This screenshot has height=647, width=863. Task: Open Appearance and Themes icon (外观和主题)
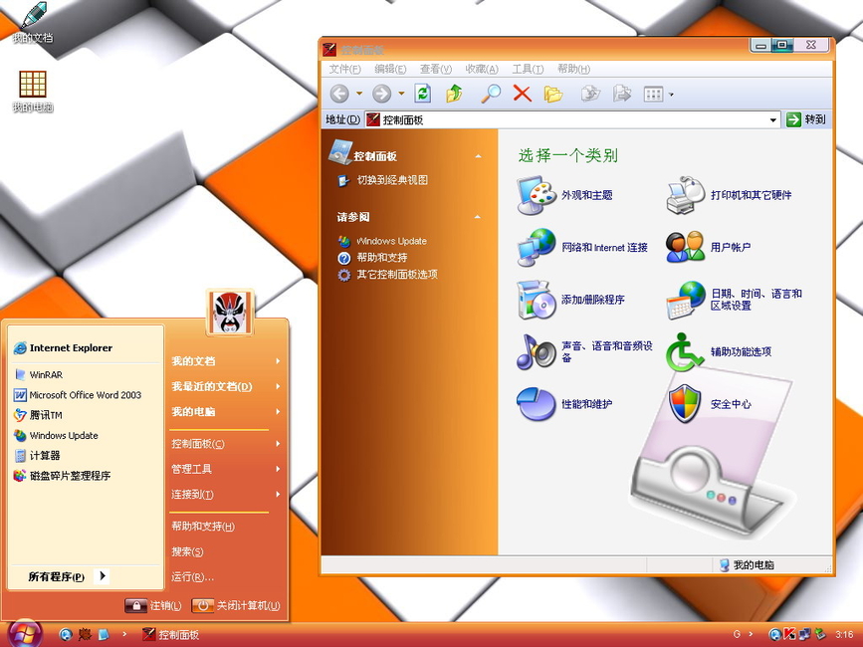(x=535, y=195)
